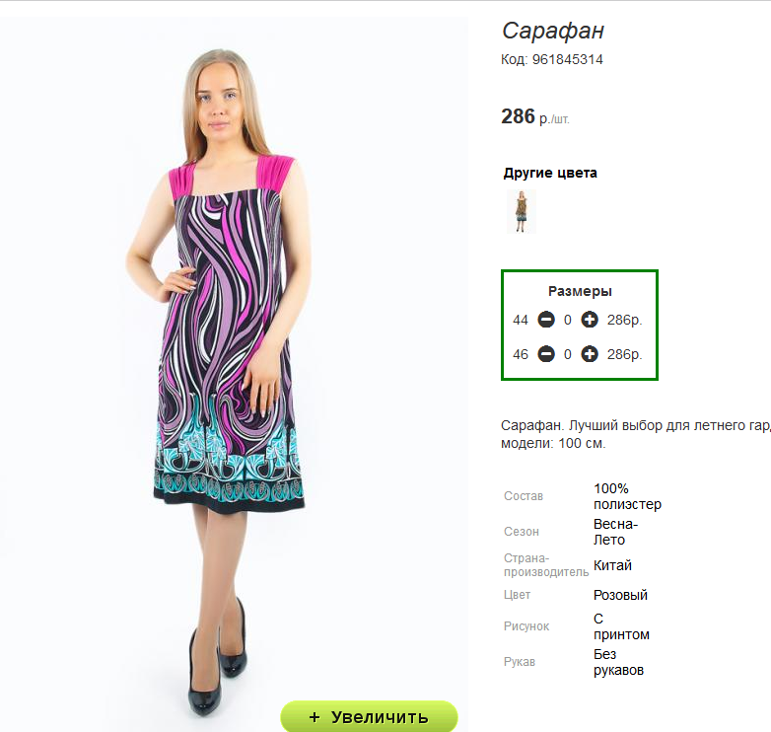Increase quantity for size 44
The image size is (771, 732).
(589, 320)
